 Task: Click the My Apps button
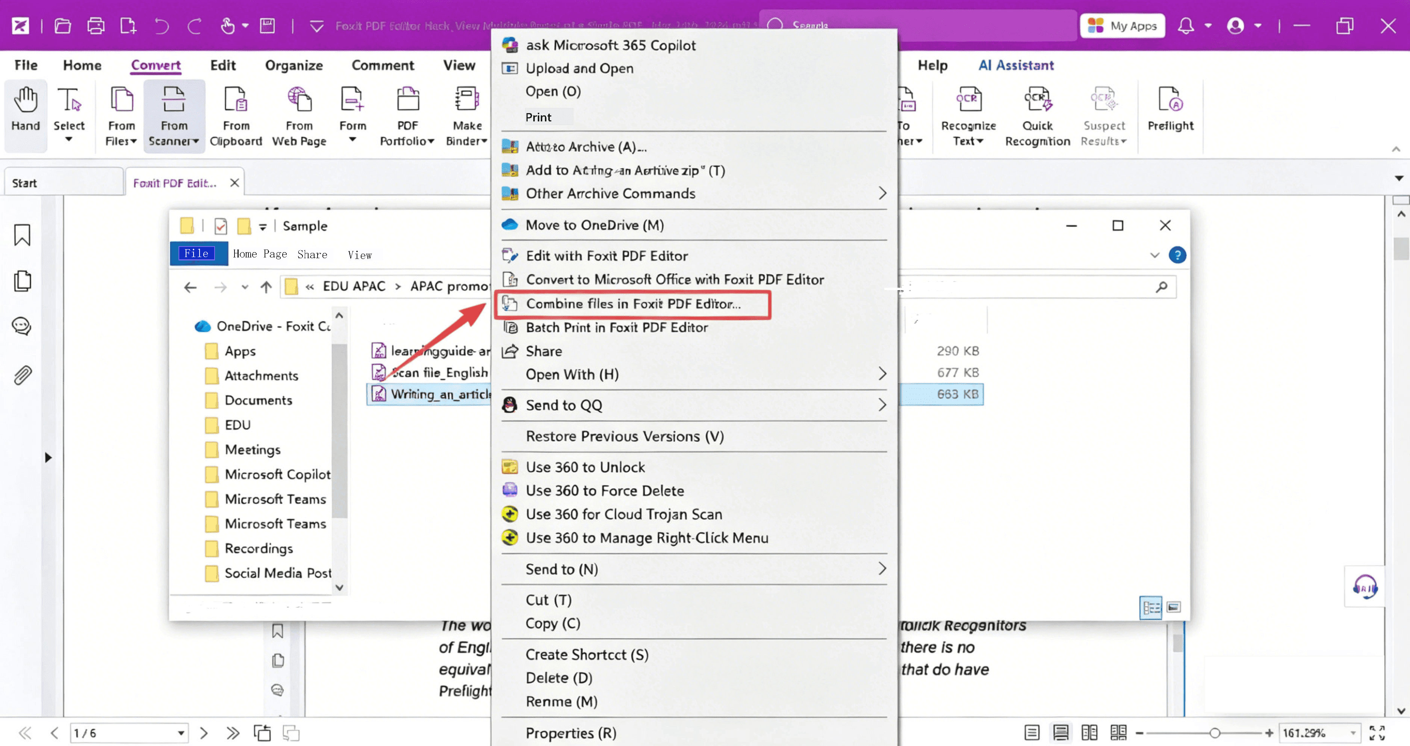[1122, 26]
